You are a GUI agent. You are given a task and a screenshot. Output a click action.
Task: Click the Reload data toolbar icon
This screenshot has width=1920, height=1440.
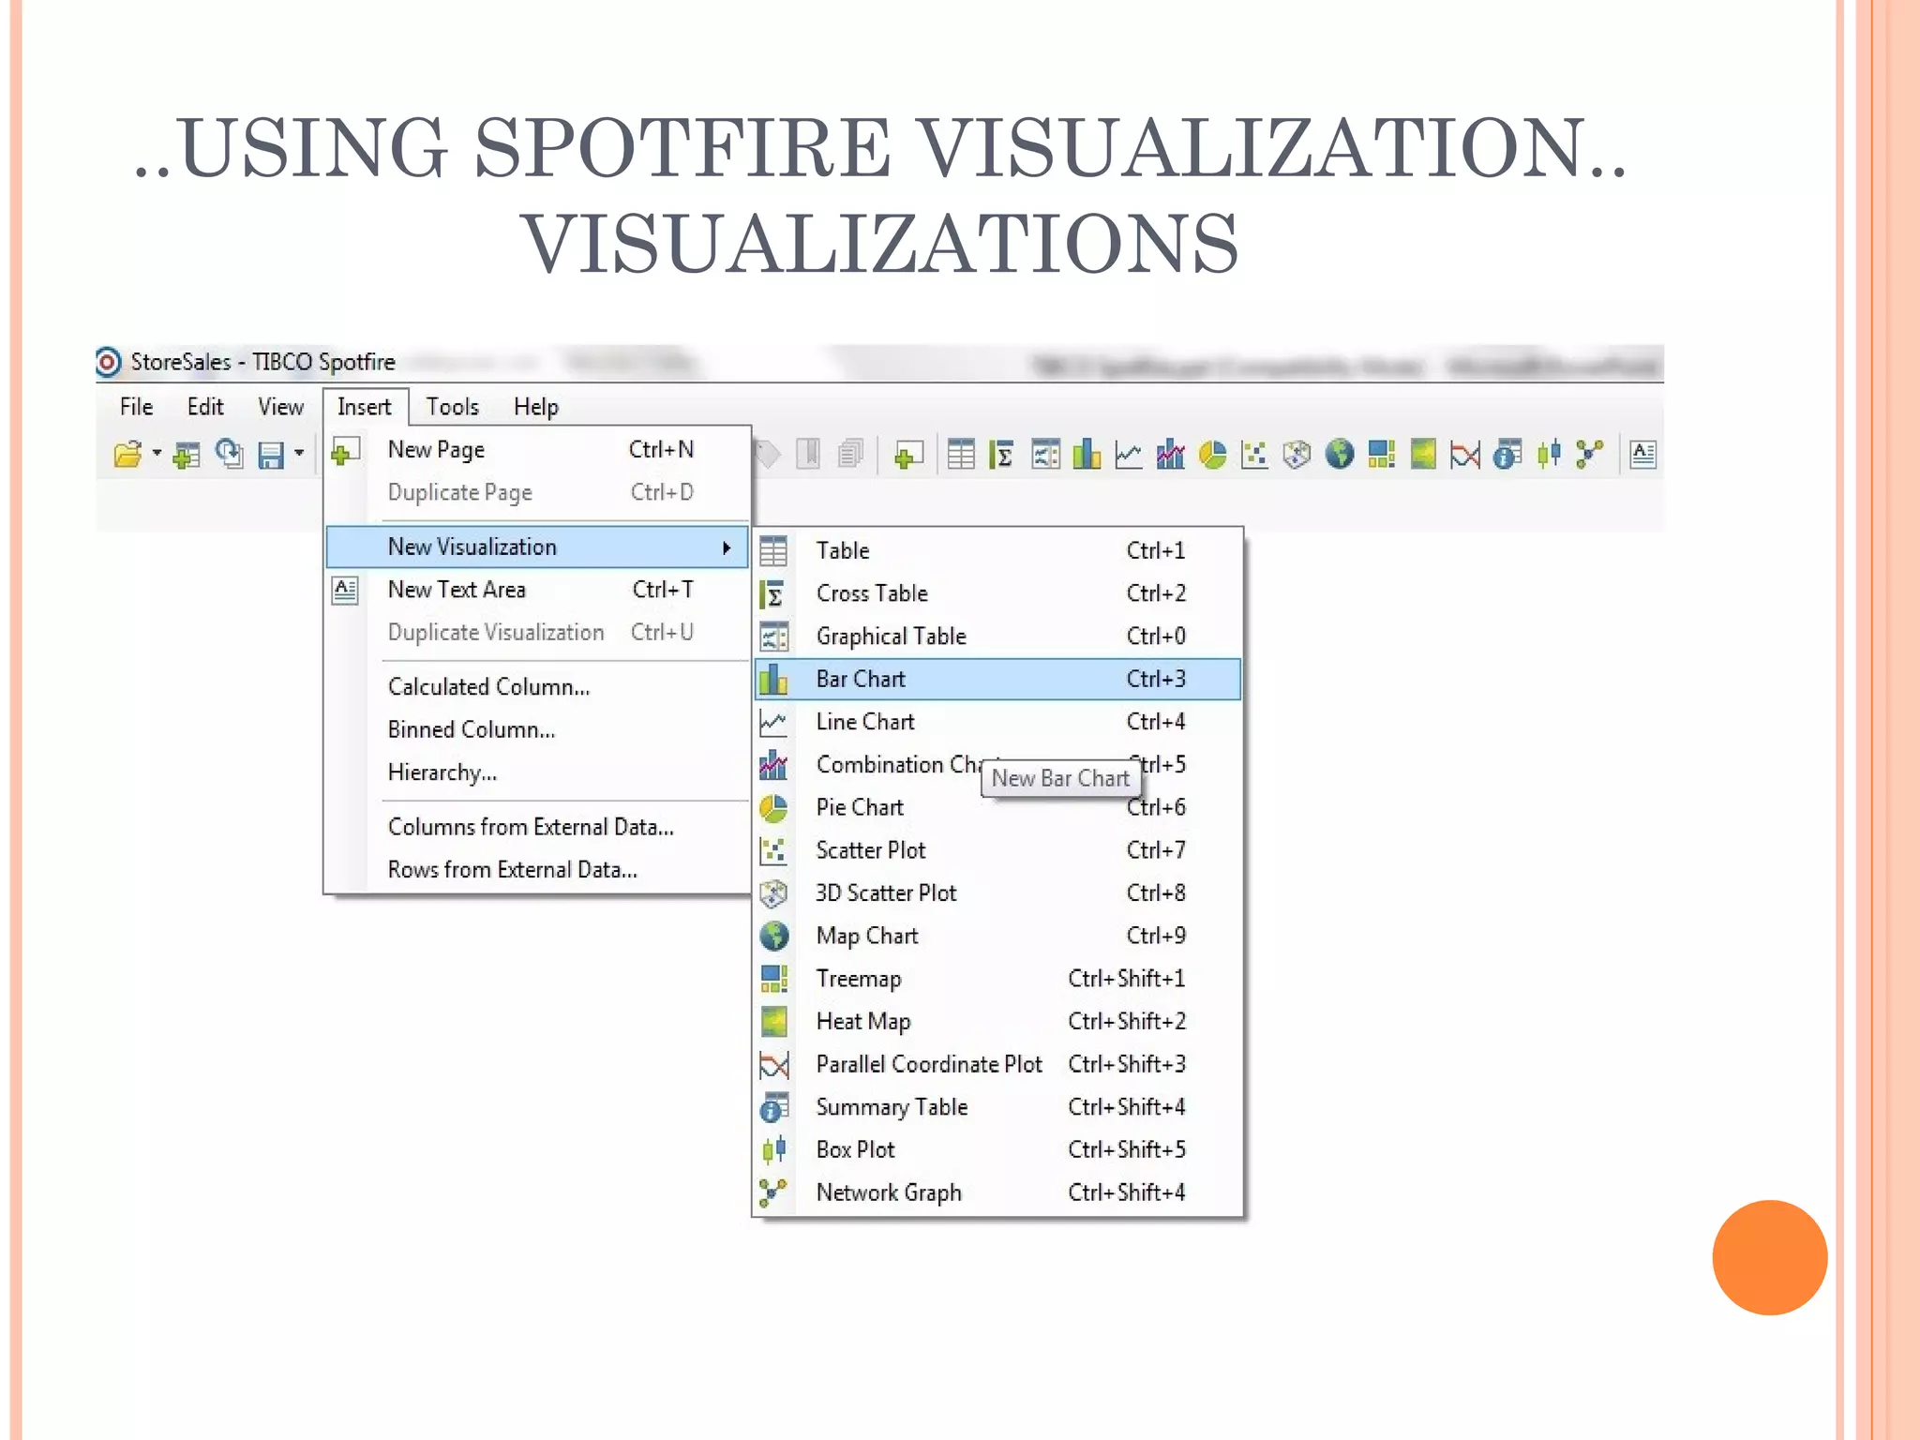tap(229, 455)
